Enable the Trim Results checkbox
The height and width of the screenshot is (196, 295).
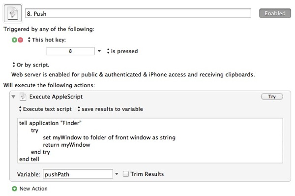point(126,174)
